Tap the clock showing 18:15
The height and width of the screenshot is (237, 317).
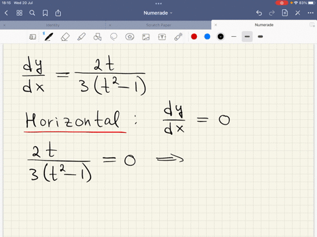pos(6,3)
